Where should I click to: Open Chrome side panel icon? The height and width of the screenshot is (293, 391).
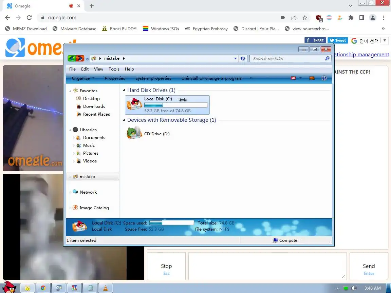(361, 18)
